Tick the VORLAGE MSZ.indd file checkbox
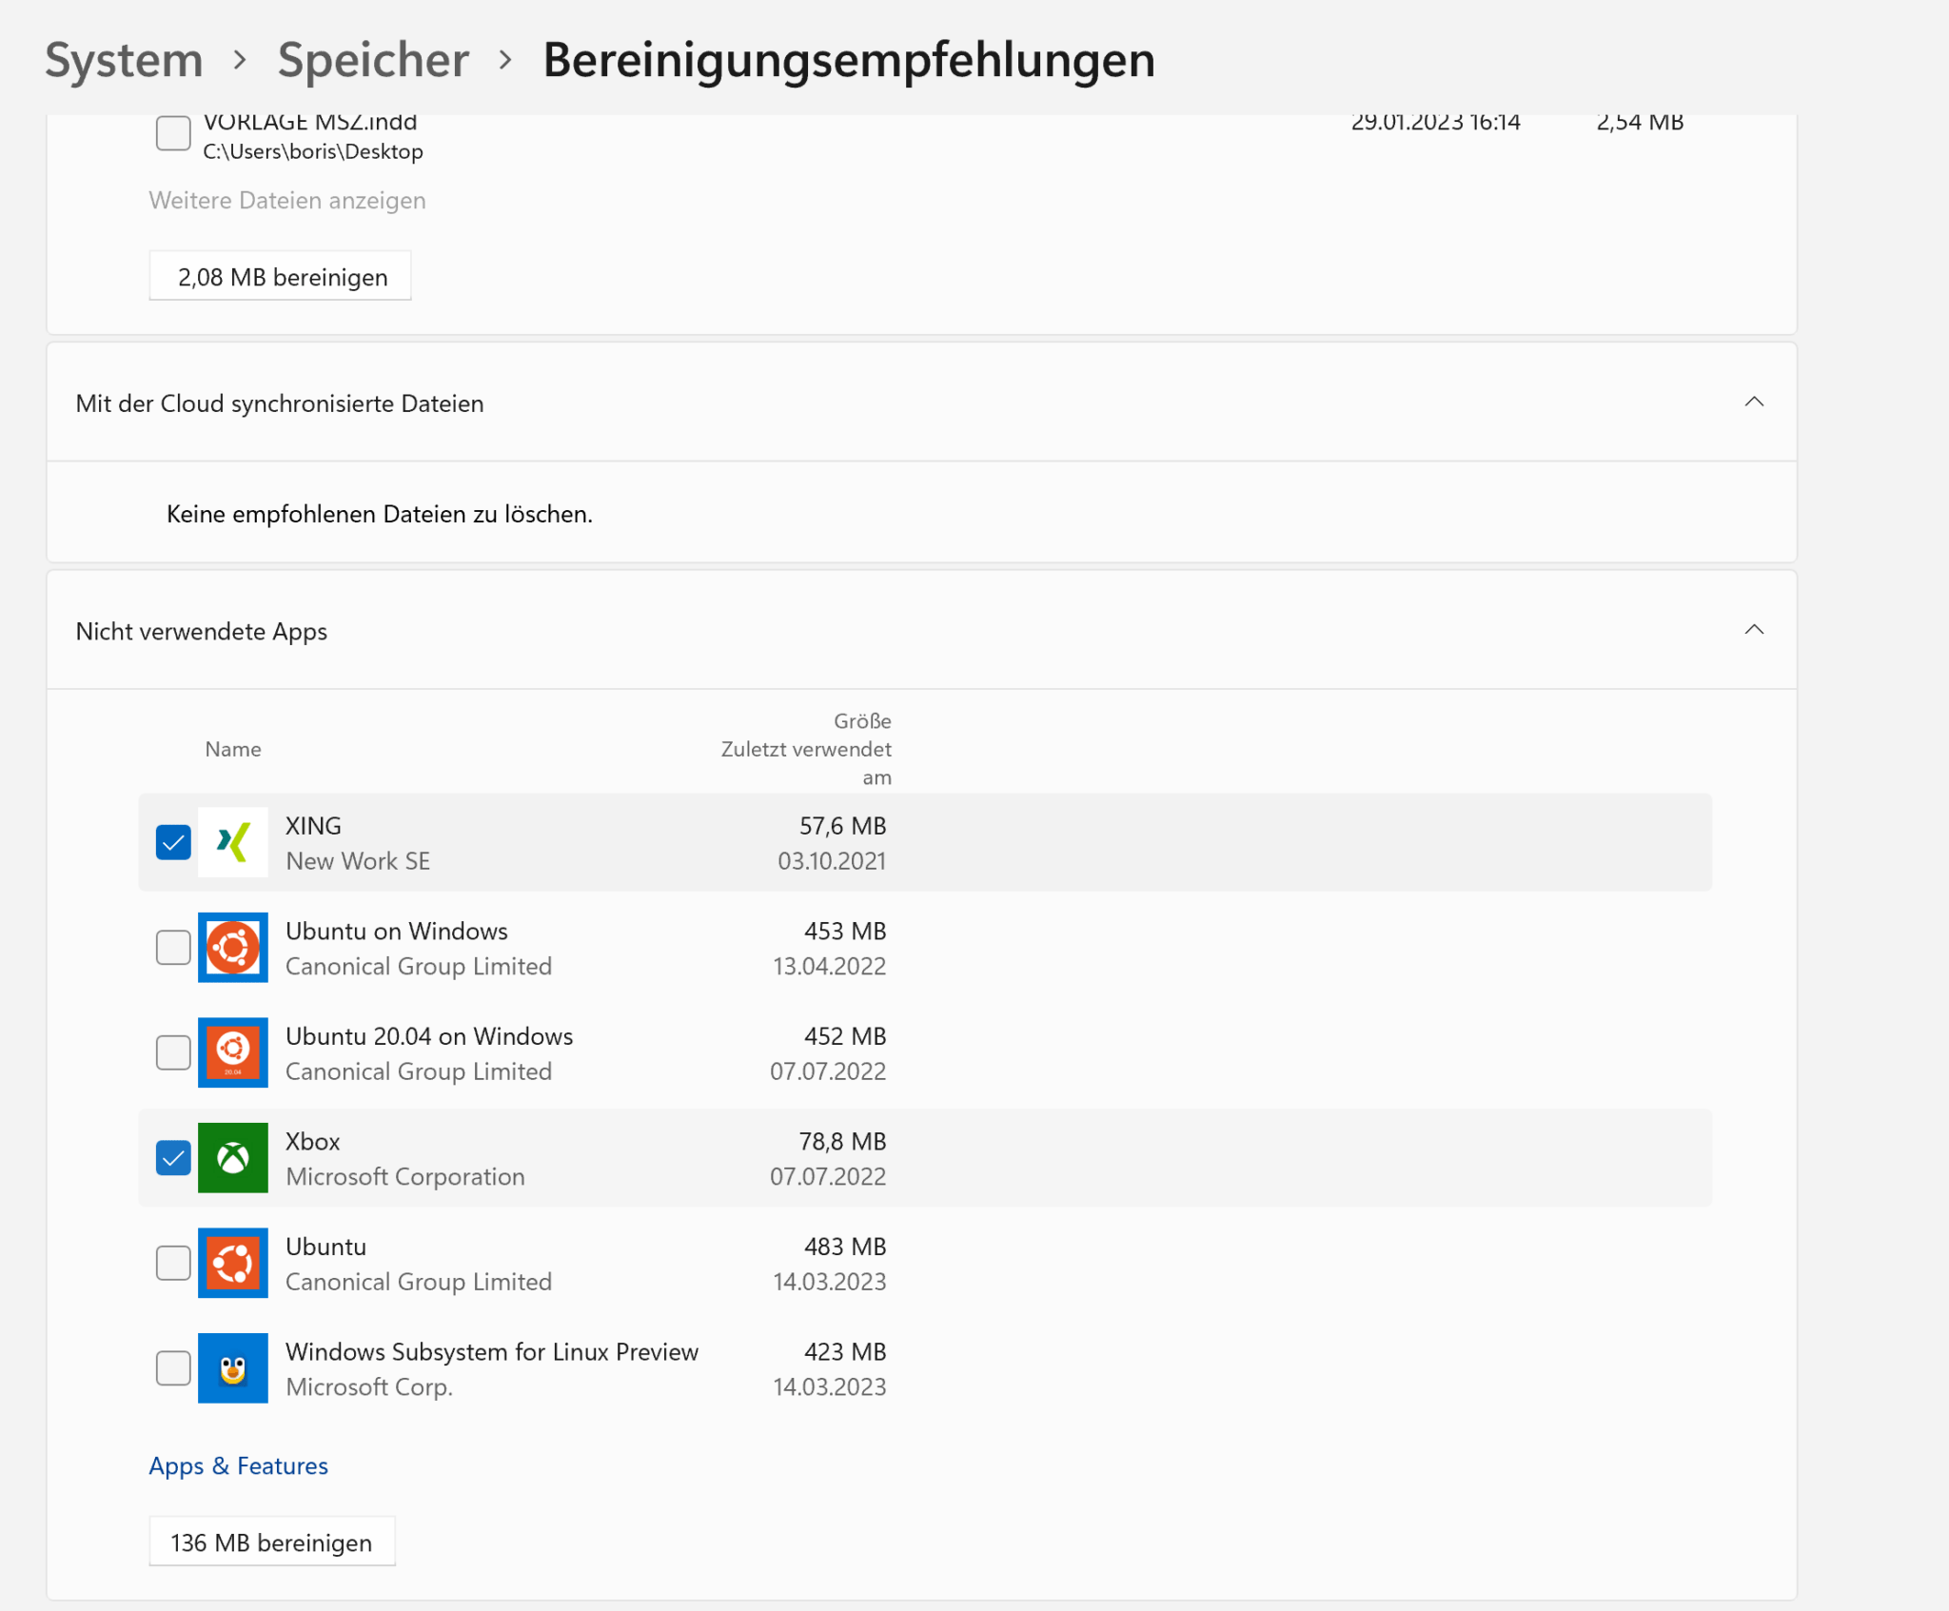1949x1611 pixels. (x=173, y=133)
